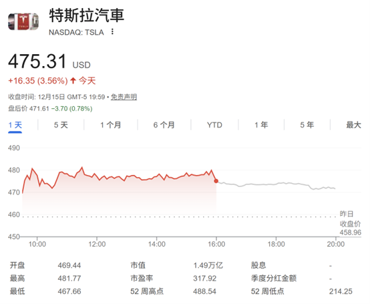Click the red up arrow next to 今天
This screenshot has height=304, width=370.
click(x=73, y=81)
